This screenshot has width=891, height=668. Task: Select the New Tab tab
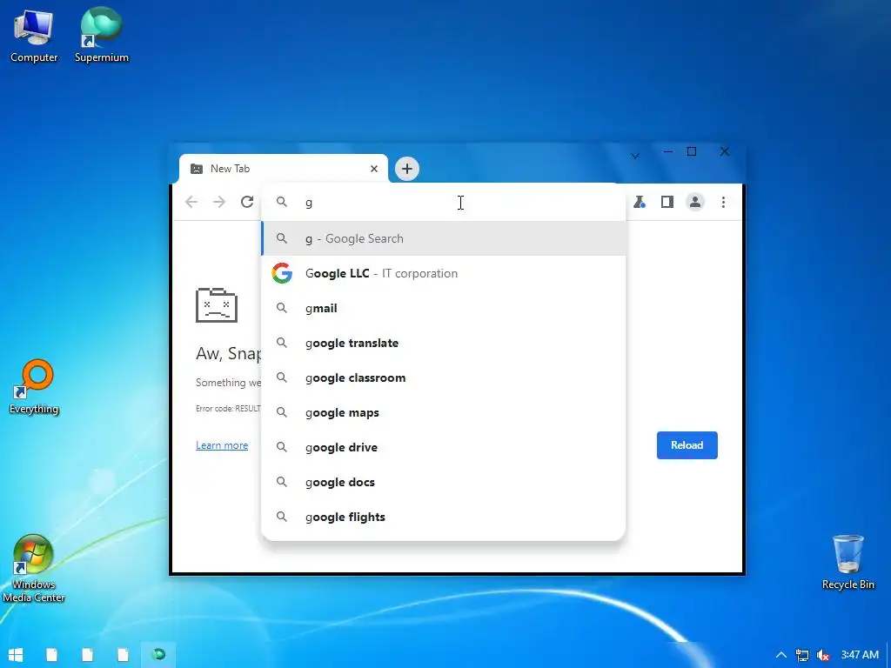point(284,169)
